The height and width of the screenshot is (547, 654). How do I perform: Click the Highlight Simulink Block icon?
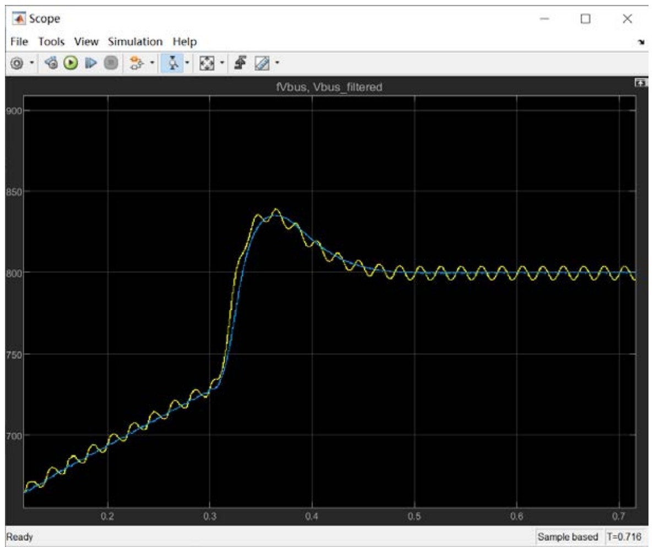tap(136, 64)
